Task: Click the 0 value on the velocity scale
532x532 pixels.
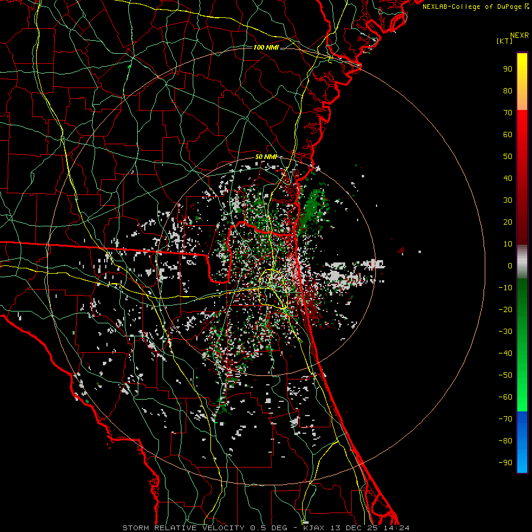Action: [510, 265]
